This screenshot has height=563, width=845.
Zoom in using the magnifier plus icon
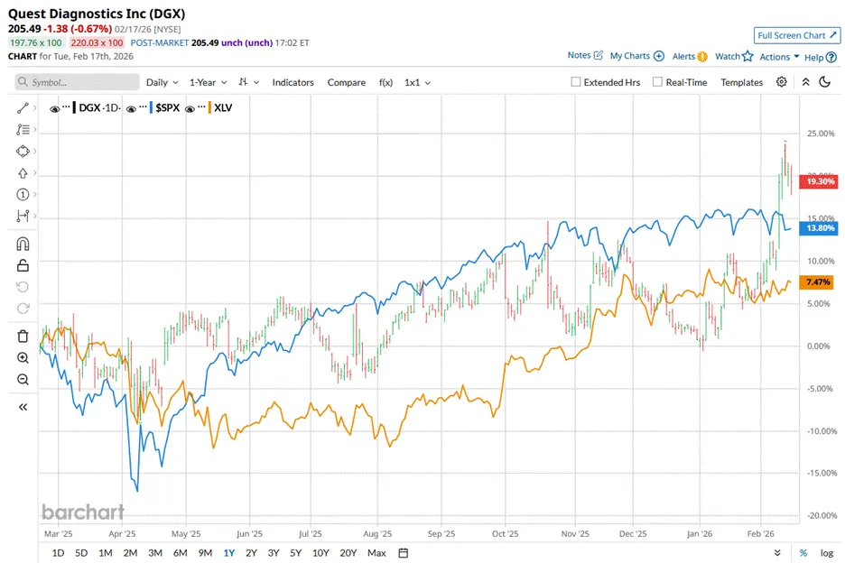pos(23,358)
